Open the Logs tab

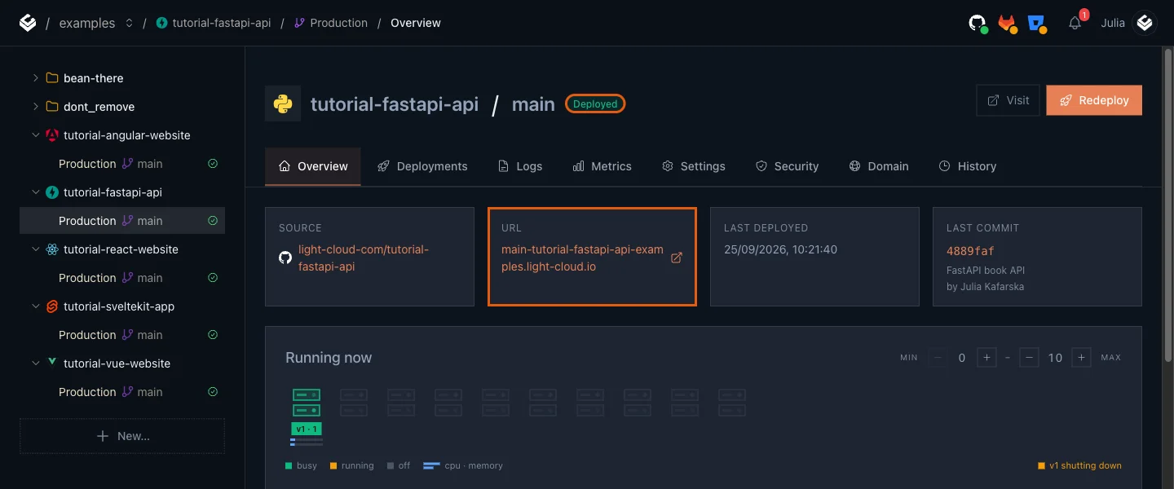click(x=520, y=166)
